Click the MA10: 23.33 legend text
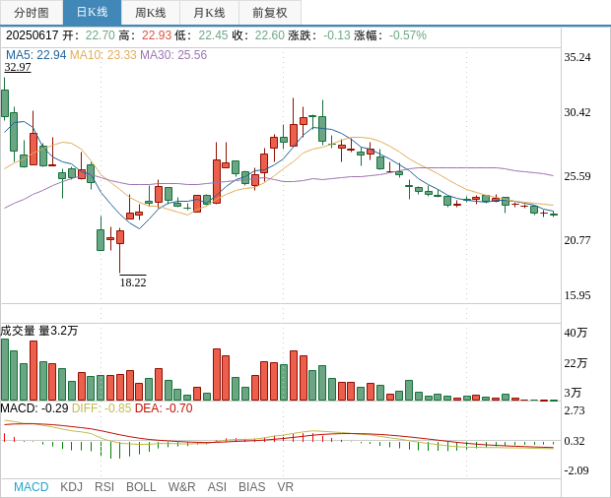 pyautogui.click(x=103, y=55)
